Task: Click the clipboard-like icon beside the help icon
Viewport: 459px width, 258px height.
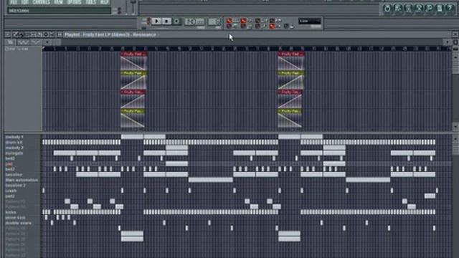Action: 440,8
